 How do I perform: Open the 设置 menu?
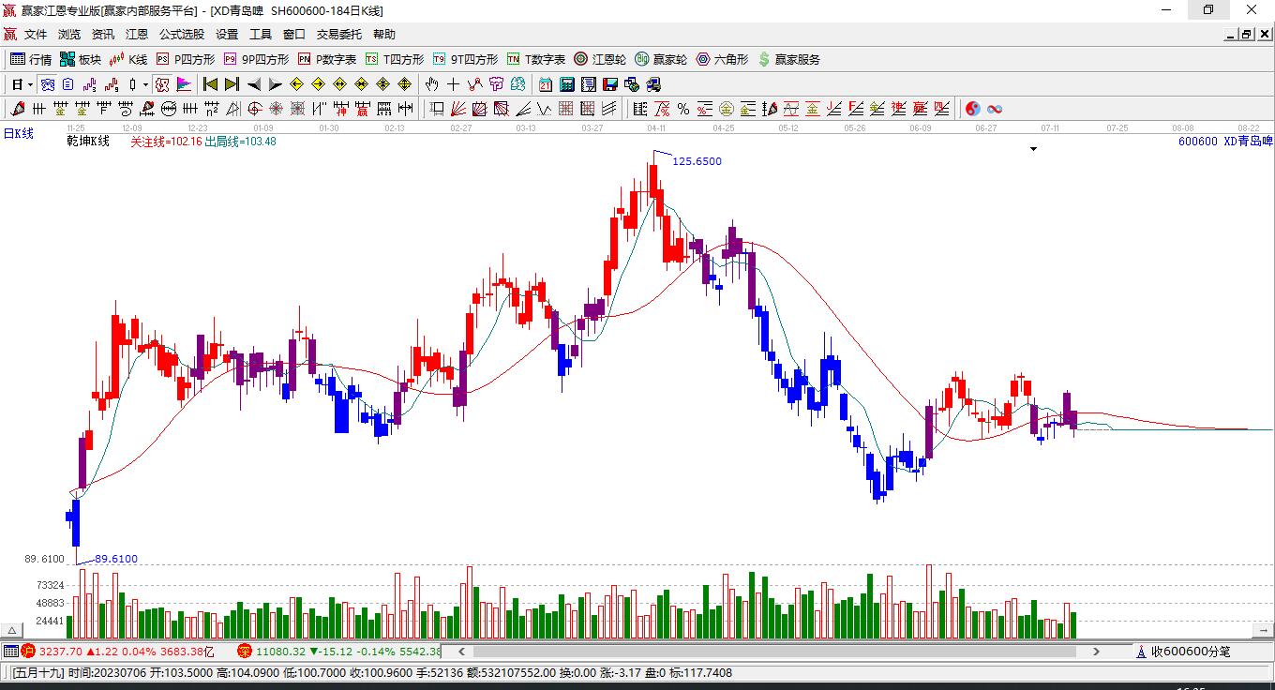(227, 35)
